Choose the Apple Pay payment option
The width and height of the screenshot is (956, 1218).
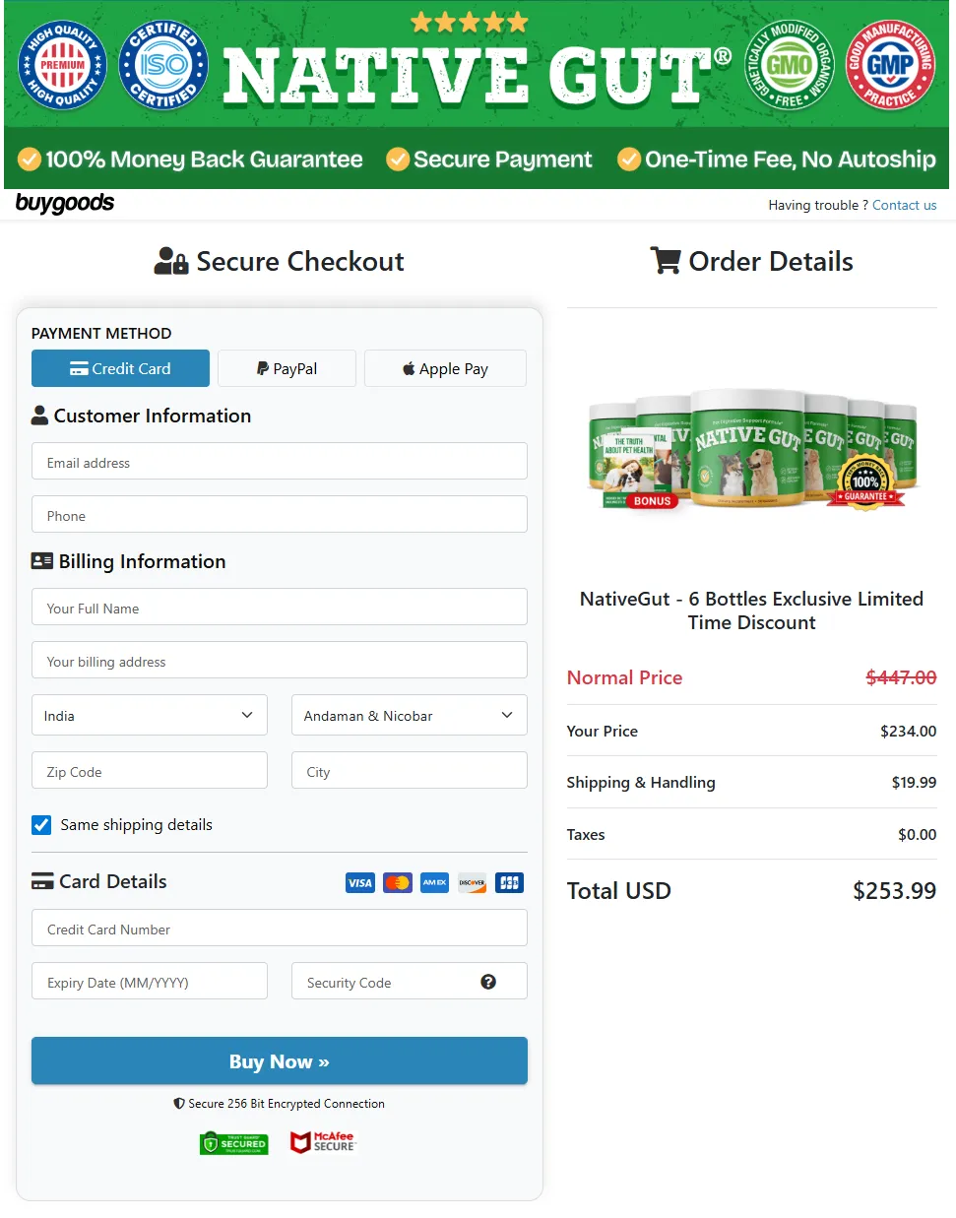[x=445, y=368]
